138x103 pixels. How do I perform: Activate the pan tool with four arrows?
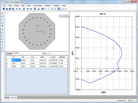click(2, 26)
